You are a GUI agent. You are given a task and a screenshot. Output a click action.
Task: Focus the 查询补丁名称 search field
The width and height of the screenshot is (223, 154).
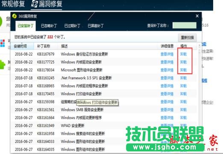[x=185, y=26]
